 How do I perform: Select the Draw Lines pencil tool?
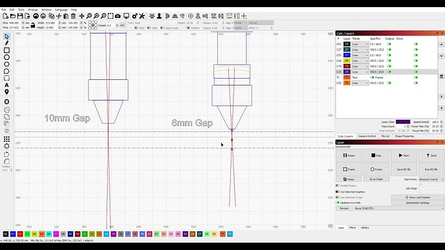7,43
